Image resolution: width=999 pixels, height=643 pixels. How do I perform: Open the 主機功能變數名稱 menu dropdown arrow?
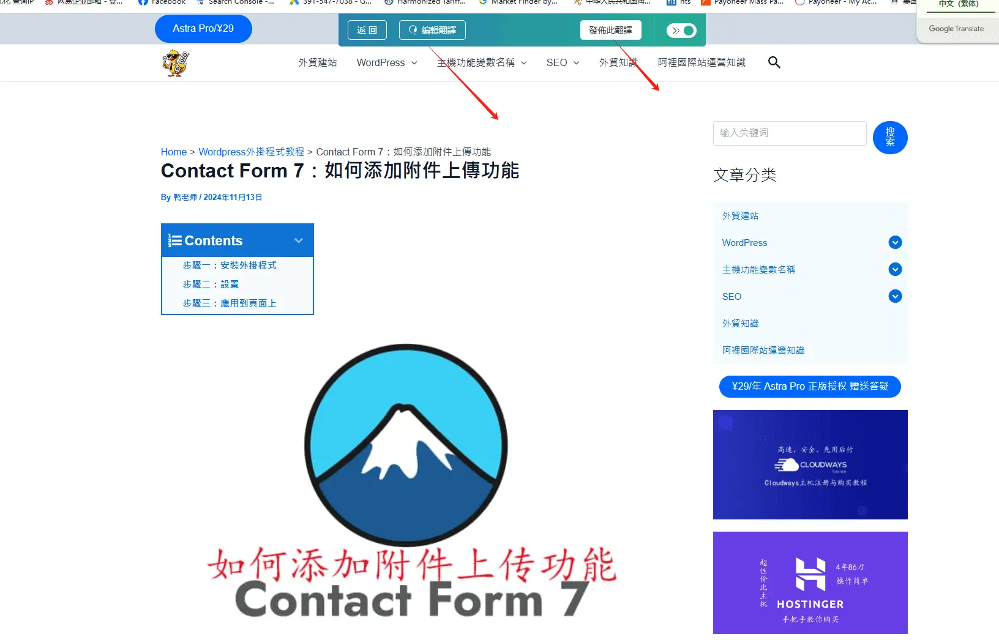click(x=523, y=63)
